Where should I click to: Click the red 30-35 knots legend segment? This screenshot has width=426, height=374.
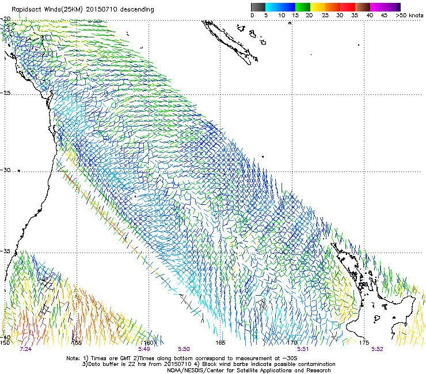pos(348,7)
